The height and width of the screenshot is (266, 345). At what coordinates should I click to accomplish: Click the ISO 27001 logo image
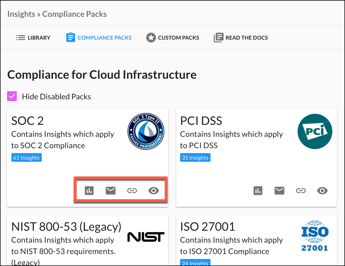pos(315,236)
